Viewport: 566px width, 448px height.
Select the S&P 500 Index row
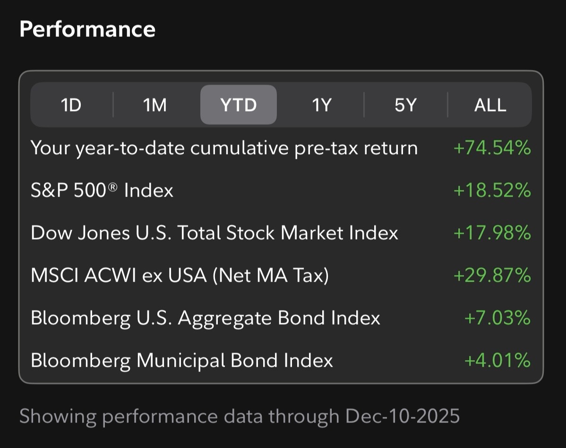point(281,190)
